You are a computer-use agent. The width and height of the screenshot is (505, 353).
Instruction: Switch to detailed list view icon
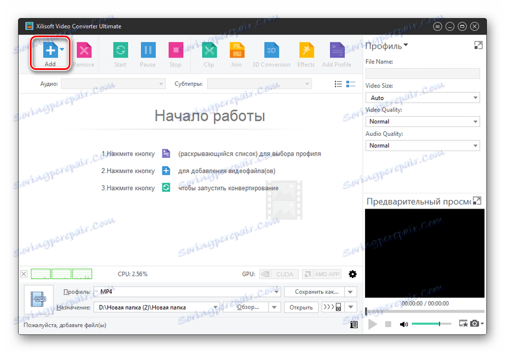pyautogui.click(x=350, y=84)
